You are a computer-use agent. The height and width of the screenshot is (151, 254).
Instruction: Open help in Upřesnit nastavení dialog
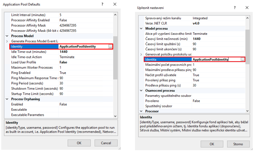pos(235,8)
